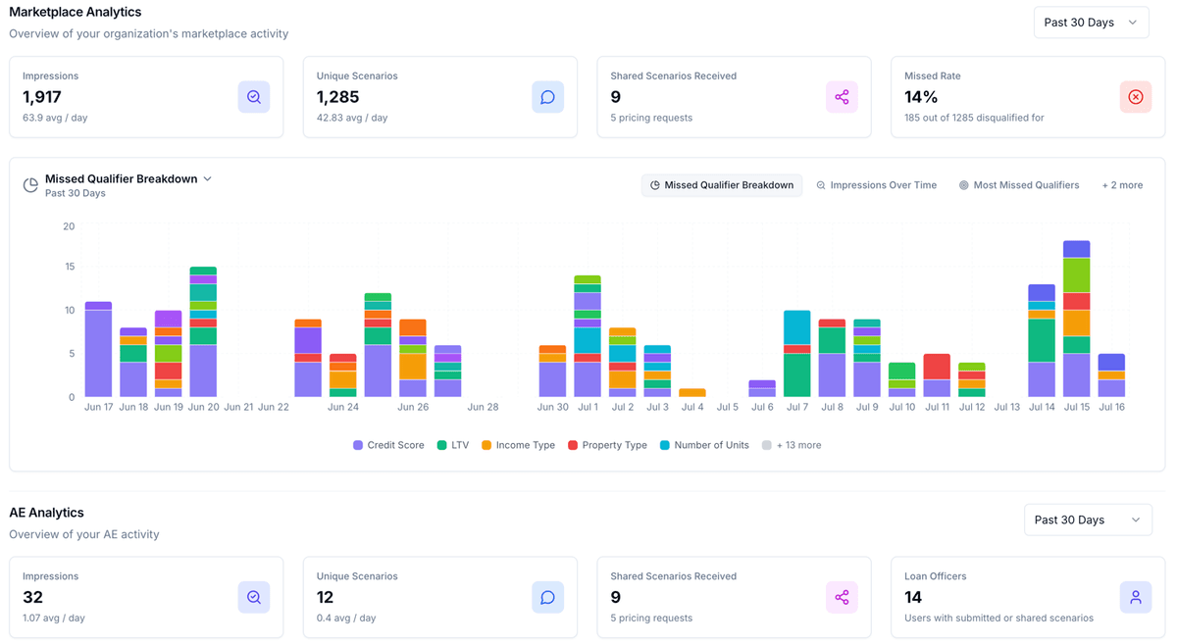Select the Most Missed Qualifiers tab
The width and height of the screenshot is (1177, 644).
tap(1019, 184)
